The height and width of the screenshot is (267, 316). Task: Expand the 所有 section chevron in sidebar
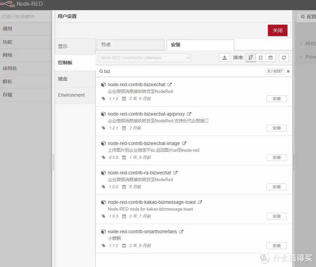(301, 44)
